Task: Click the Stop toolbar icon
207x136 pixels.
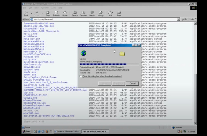Action: point(48,13)
